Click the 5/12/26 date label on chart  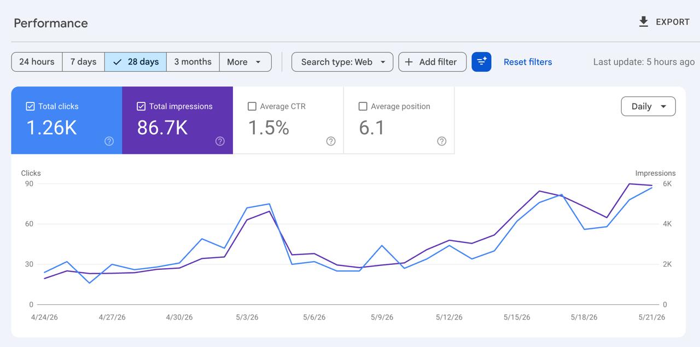(x=449, y=317)
